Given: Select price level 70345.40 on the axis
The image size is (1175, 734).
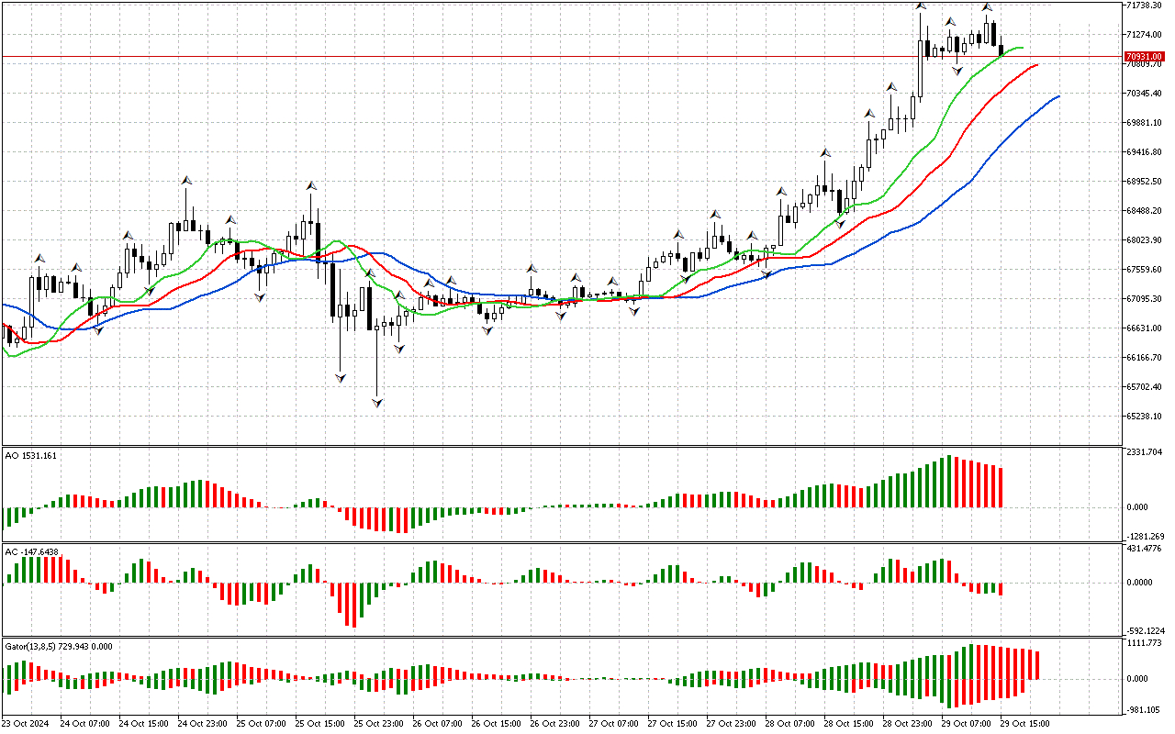Looking at the screenshot, I should pos(1146,94).
